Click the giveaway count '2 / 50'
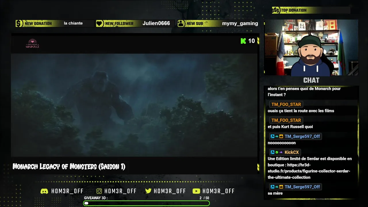 pyautogui.click(x=204, y=198)
